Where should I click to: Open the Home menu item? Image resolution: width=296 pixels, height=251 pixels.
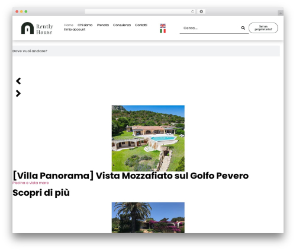pos(69,25)
